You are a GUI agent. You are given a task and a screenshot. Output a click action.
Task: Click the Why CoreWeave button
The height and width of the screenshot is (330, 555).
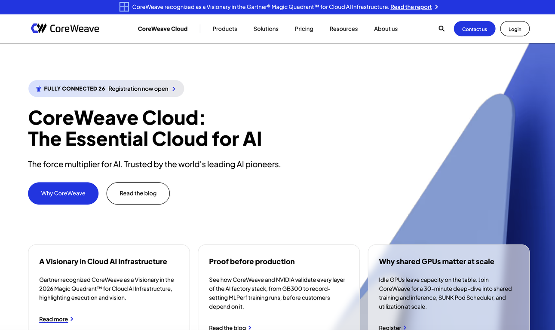[63, 193]
